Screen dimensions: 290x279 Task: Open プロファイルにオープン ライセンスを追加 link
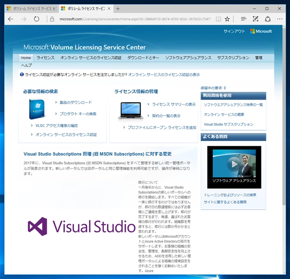pyautogui.click(x=162, y=127)
